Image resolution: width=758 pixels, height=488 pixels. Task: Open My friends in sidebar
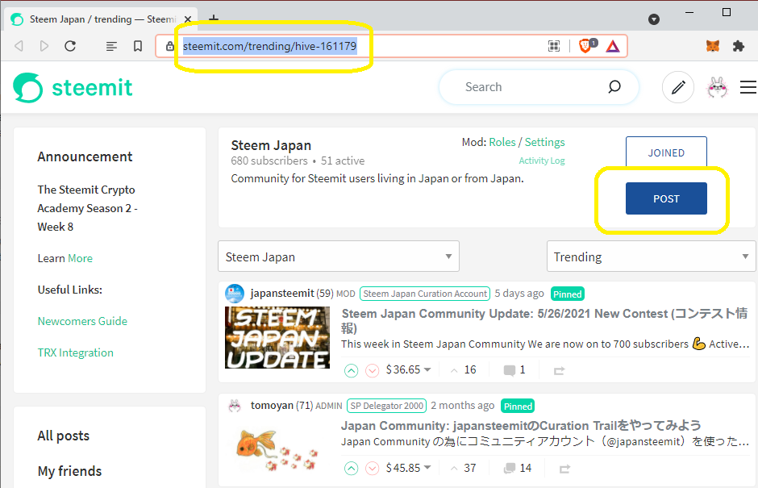pos(69,471)
